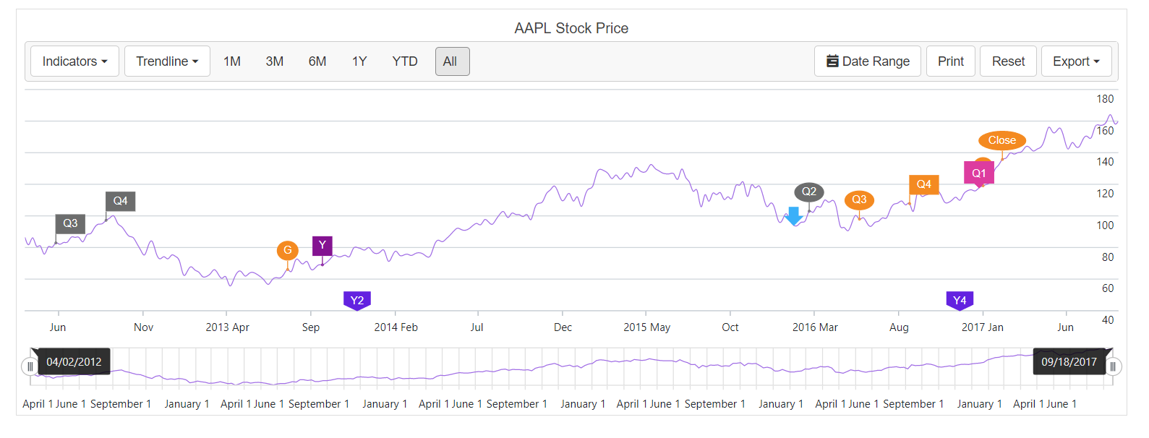Select the pink Q1 marker
1149x438 pixels.
979,173
